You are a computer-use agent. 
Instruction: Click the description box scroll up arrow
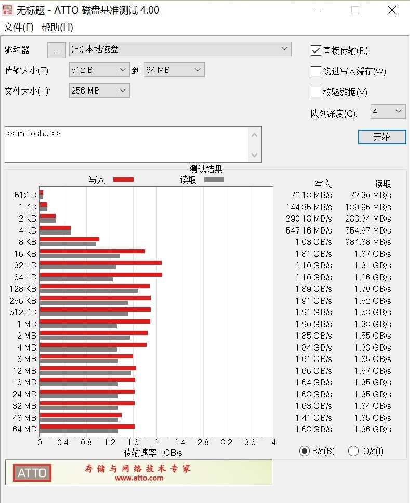pyautogui.click(x=255, y=135)
